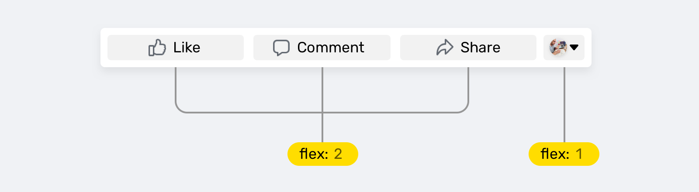Click the number 2 in the flex badge

(x=338, y=154)
